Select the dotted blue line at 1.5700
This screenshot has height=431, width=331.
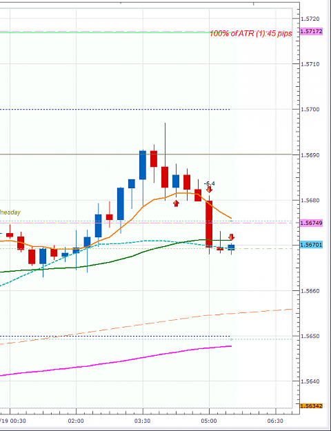click(x=115, y=110)
